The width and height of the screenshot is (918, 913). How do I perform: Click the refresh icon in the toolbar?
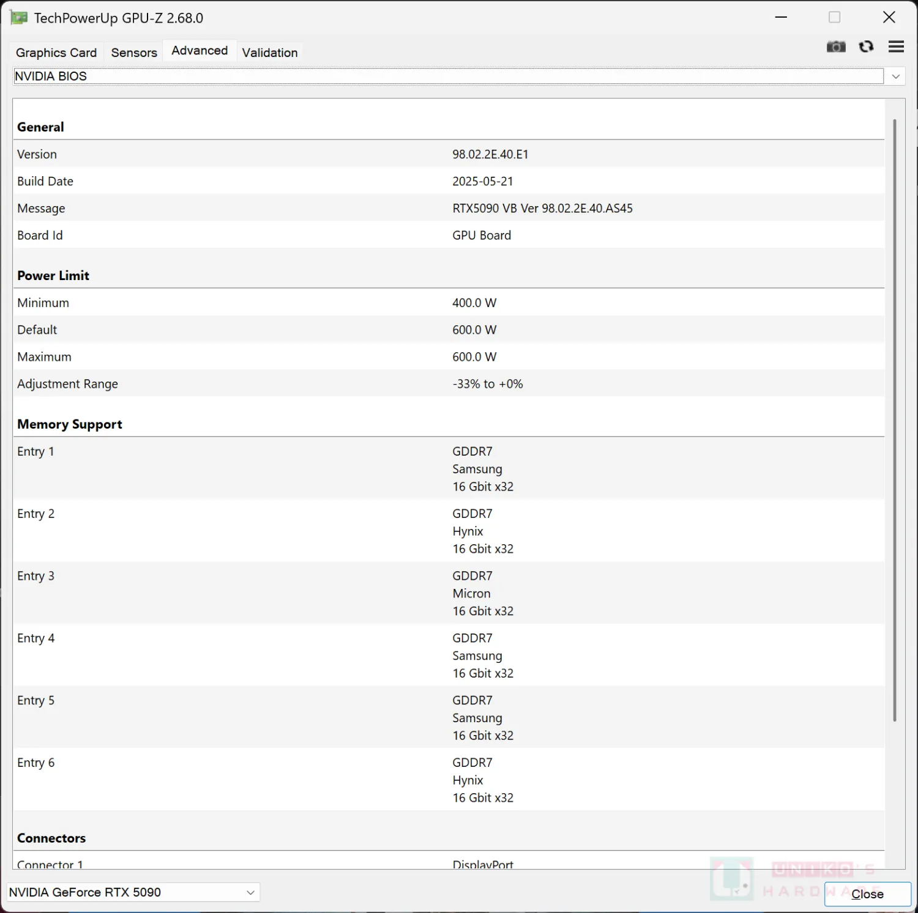pyautogui.click(x=866, y=47)
